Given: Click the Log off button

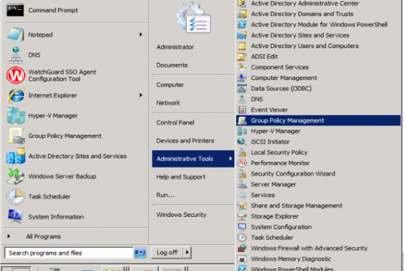Looking at the screenshot, I should pos(167,253).
